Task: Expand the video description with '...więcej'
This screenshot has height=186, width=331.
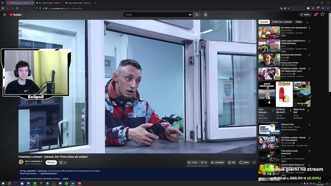Action: pyautogui.click(x=65, y=179)
